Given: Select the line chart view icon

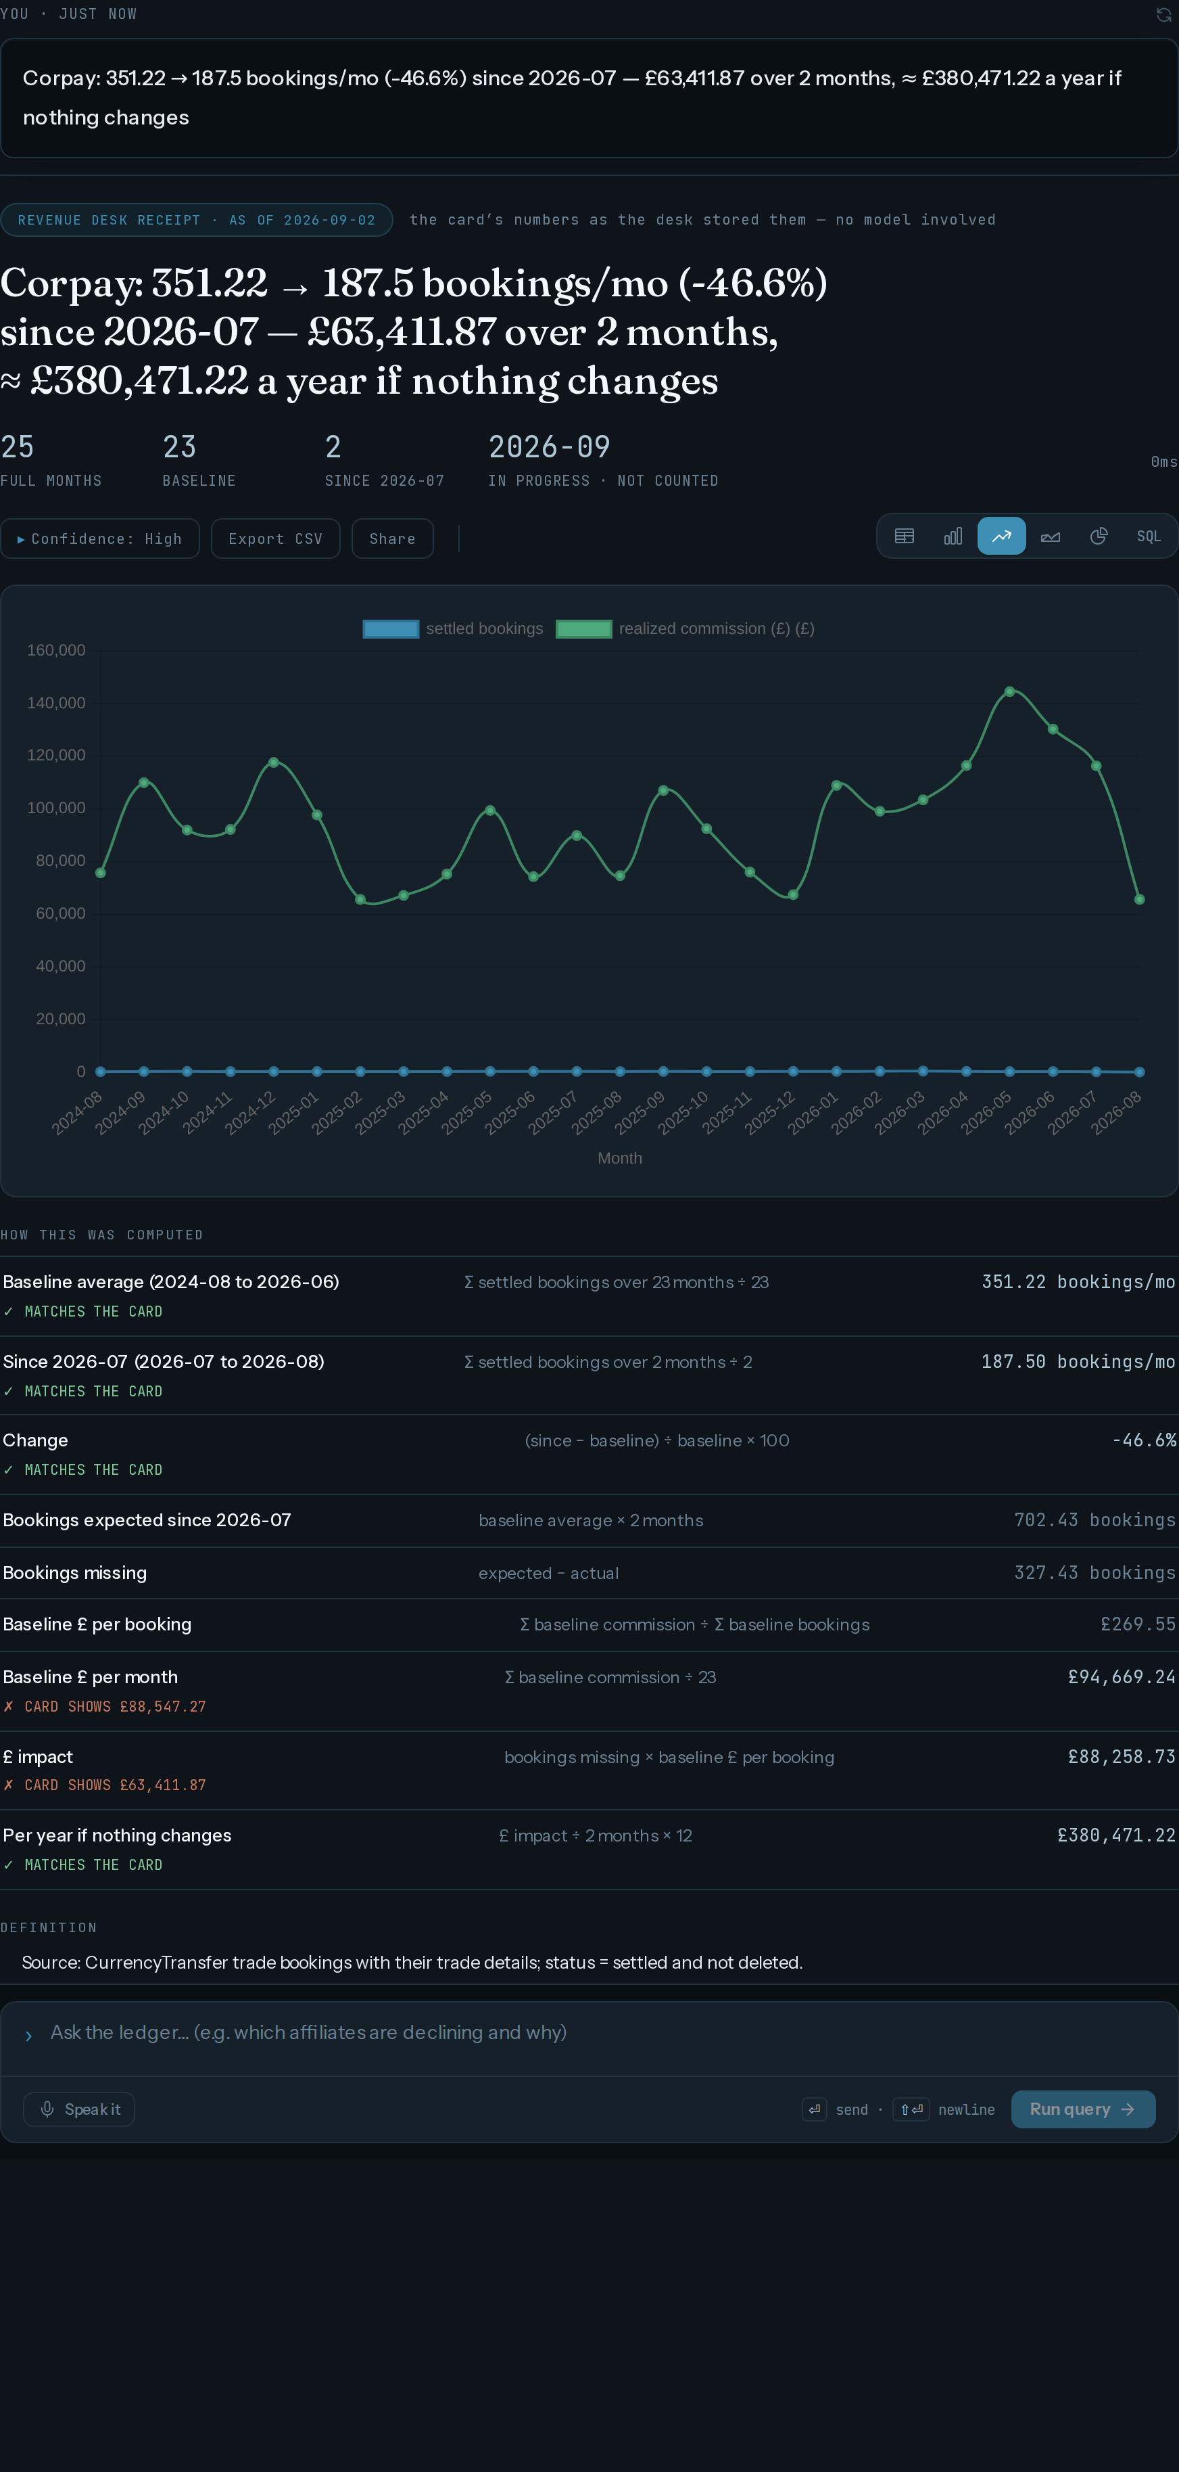Looking at the screenshot, I should pos(1001,536).
